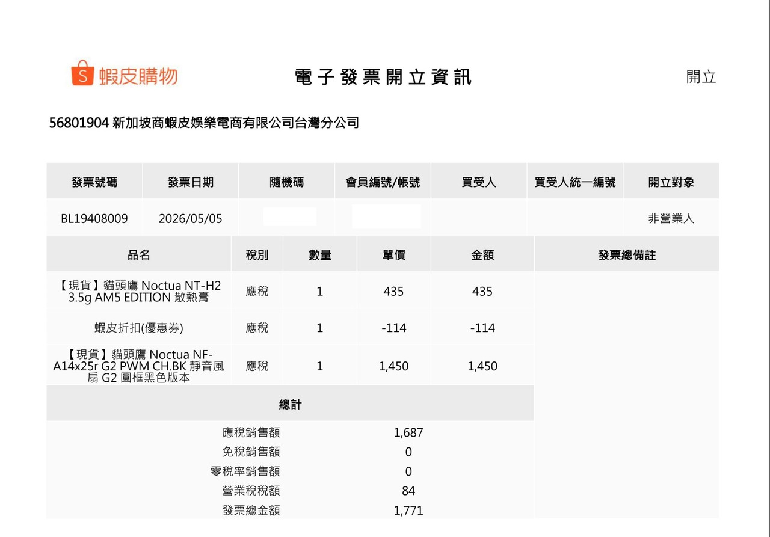The width and height of the screenshot is (770, 537).
Task: Click 應稅 in the 蝦皮折扣 row
Action: [257, 328]
